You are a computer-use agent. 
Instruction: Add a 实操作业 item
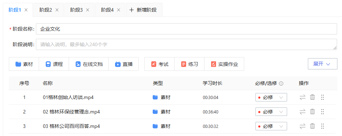click(x=224, y=64)
